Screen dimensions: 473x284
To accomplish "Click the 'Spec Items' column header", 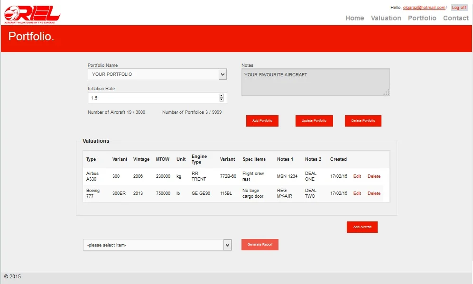I will coord(254,159).
